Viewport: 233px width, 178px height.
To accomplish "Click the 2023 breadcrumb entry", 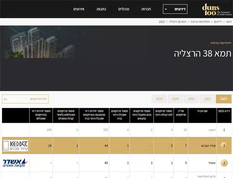I will [162, 22].
